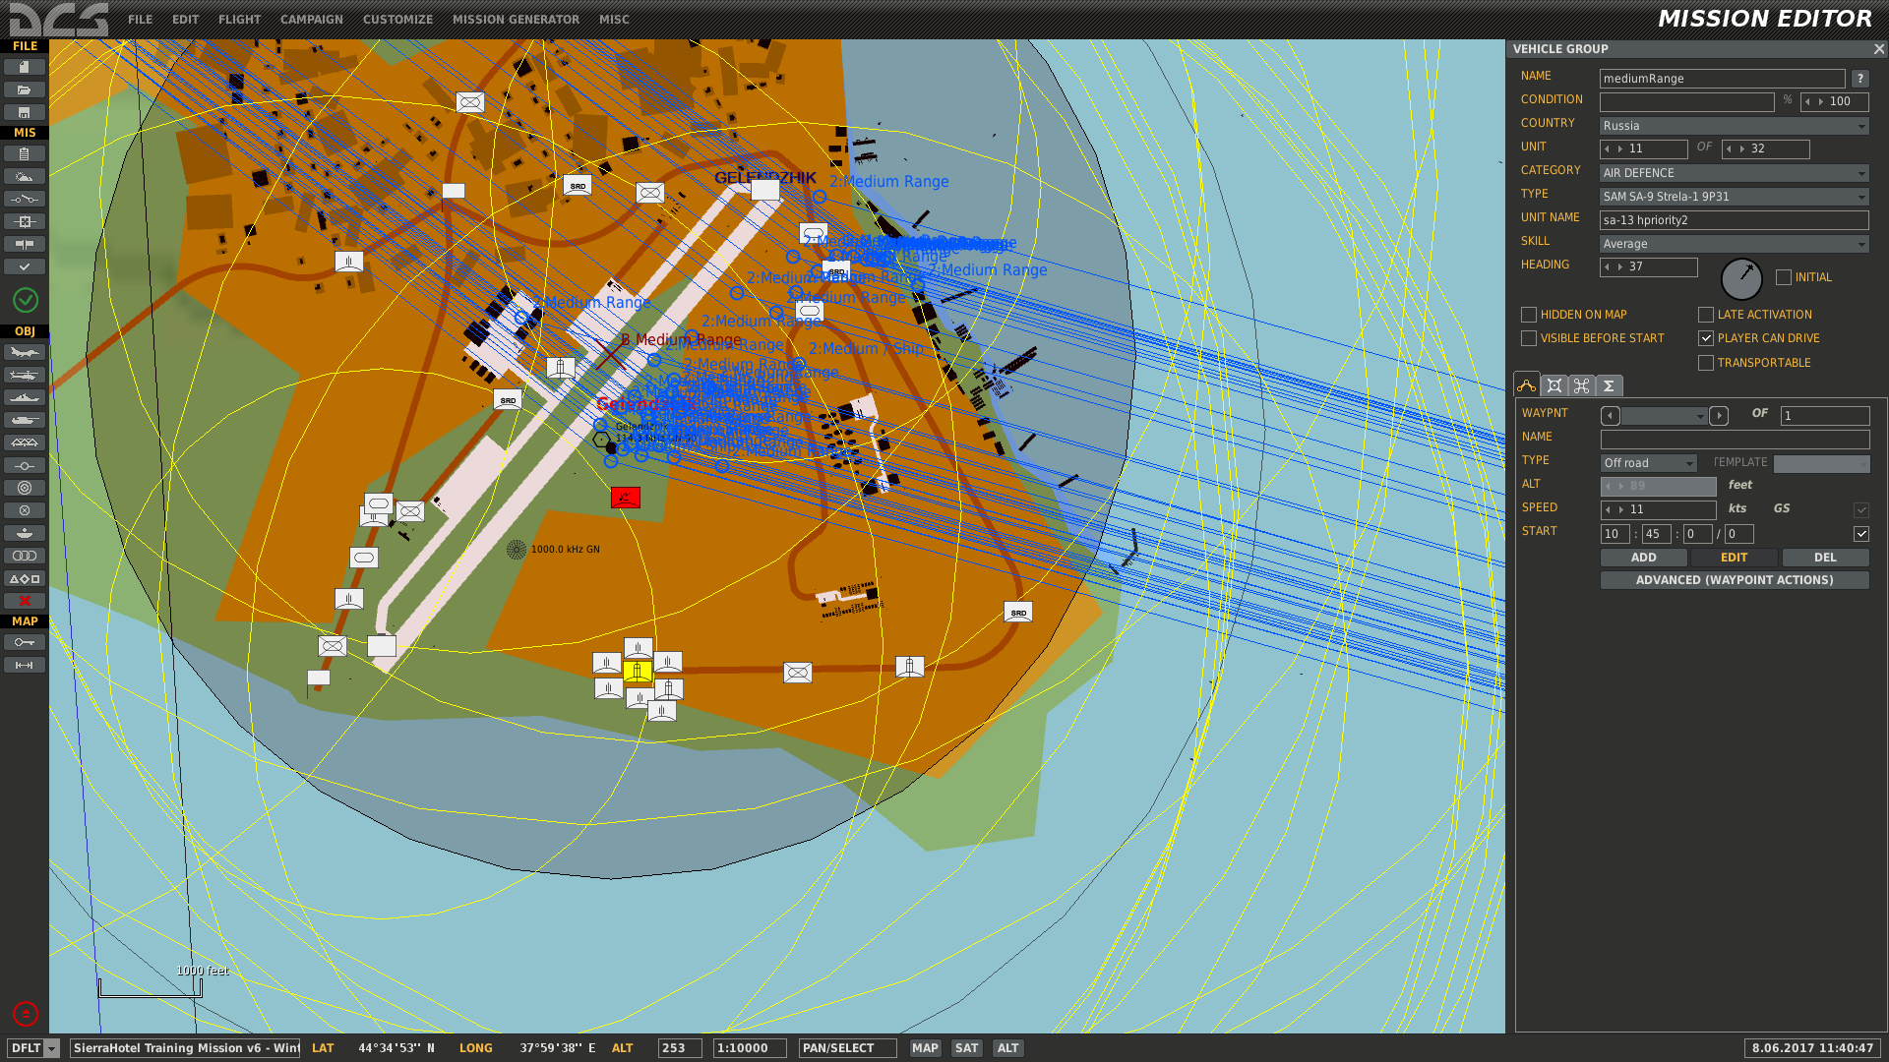Click ADD to insert a waypoint
The image size is (1889, 1062).
click(1642, 557)
